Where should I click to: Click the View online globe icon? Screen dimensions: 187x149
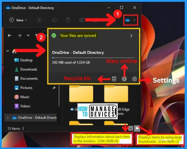pyautogui.click(x=124, y=79)
